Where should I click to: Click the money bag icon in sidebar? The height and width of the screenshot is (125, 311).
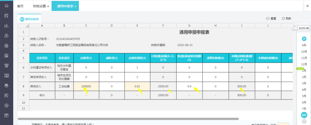(6, 36)
